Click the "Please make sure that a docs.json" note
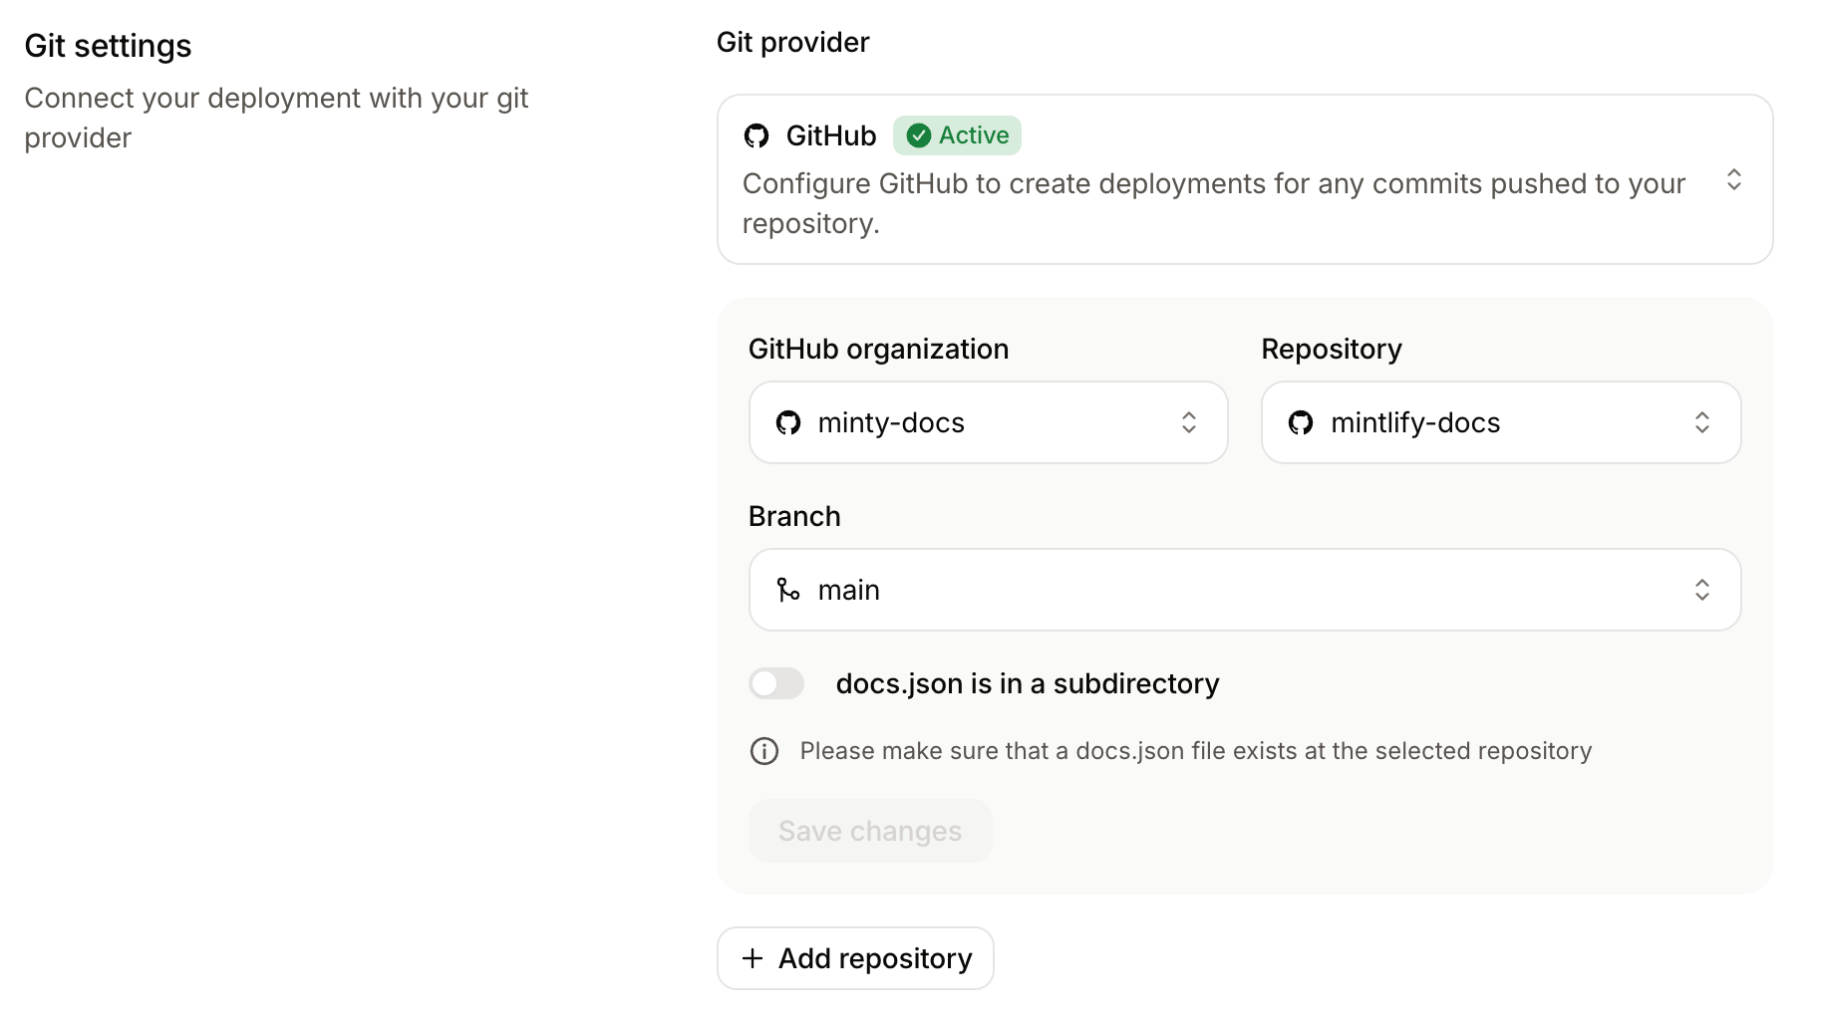Image resolution: width=1821 pixels, height=1027 pixels. coord(1196,751)
